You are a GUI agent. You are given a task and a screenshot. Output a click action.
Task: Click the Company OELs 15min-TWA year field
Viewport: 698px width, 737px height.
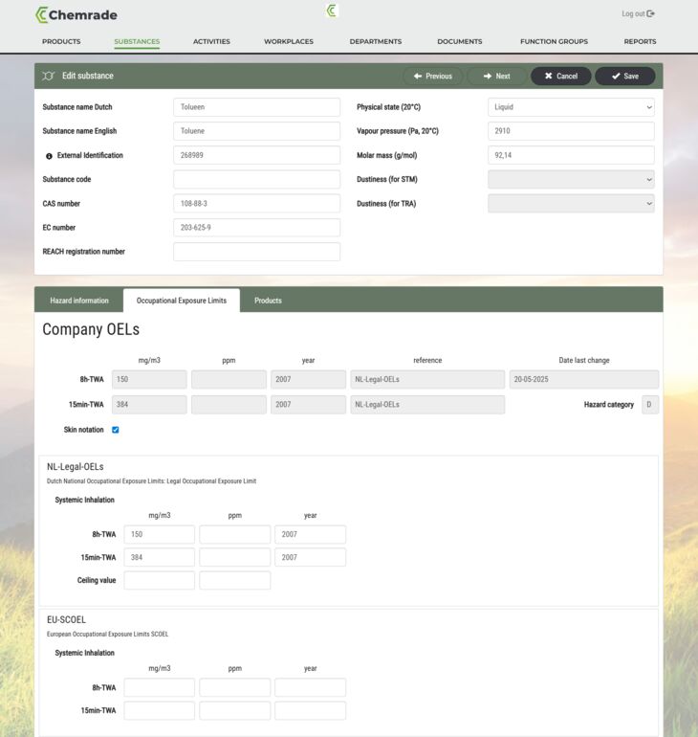pyautogui.click(x=309, y=404)
